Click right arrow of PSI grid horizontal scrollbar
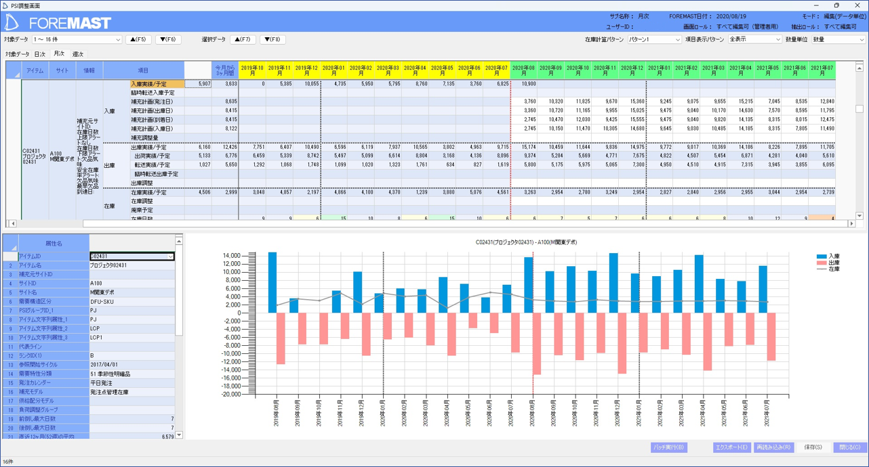Screen dimensions: 869x467 [851, 223]
